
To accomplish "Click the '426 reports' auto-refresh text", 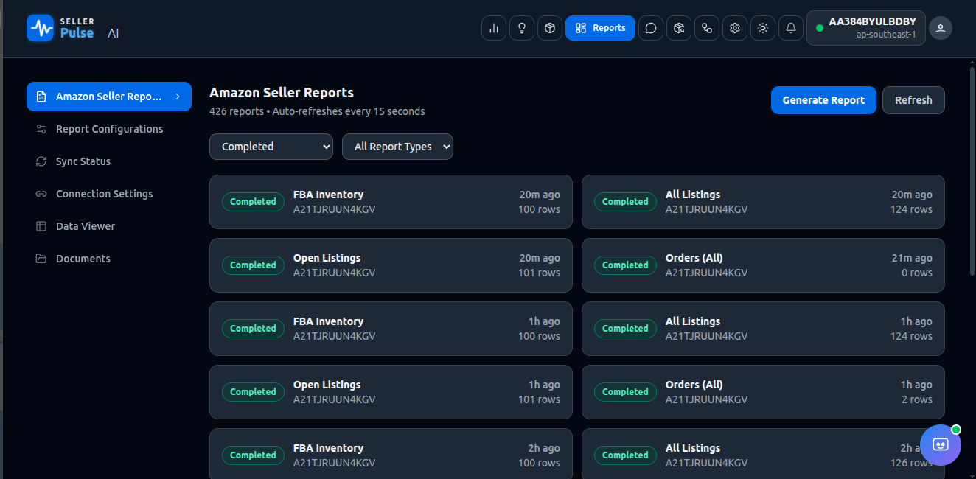I will tap(317, 111).
